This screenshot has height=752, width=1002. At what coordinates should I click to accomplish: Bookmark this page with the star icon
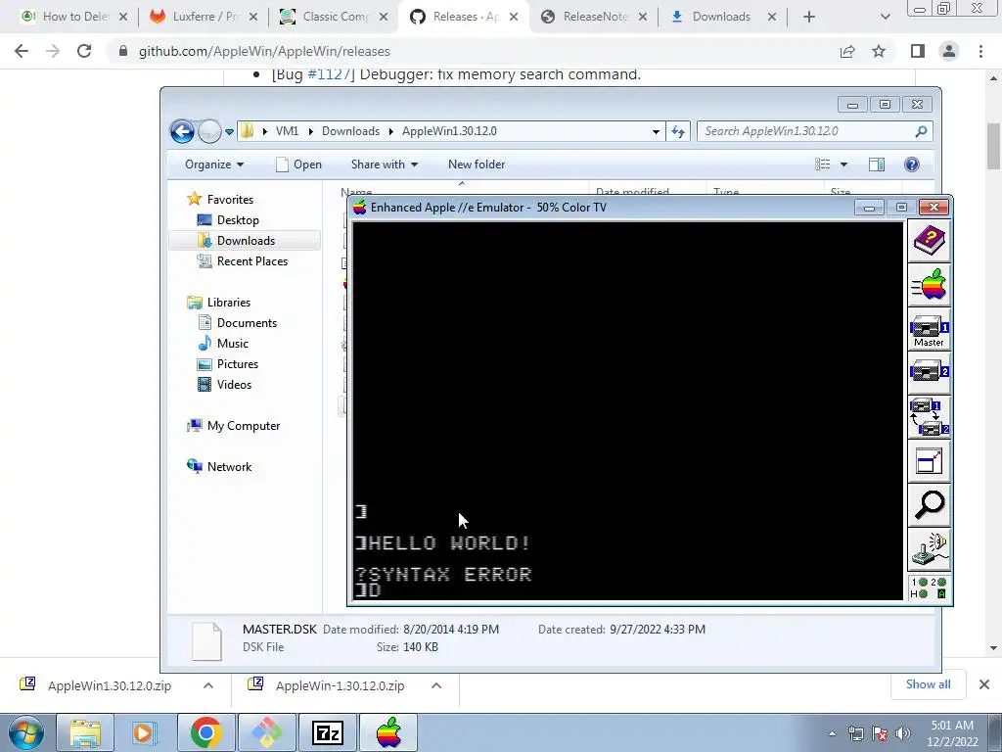[x=880, y=51]
